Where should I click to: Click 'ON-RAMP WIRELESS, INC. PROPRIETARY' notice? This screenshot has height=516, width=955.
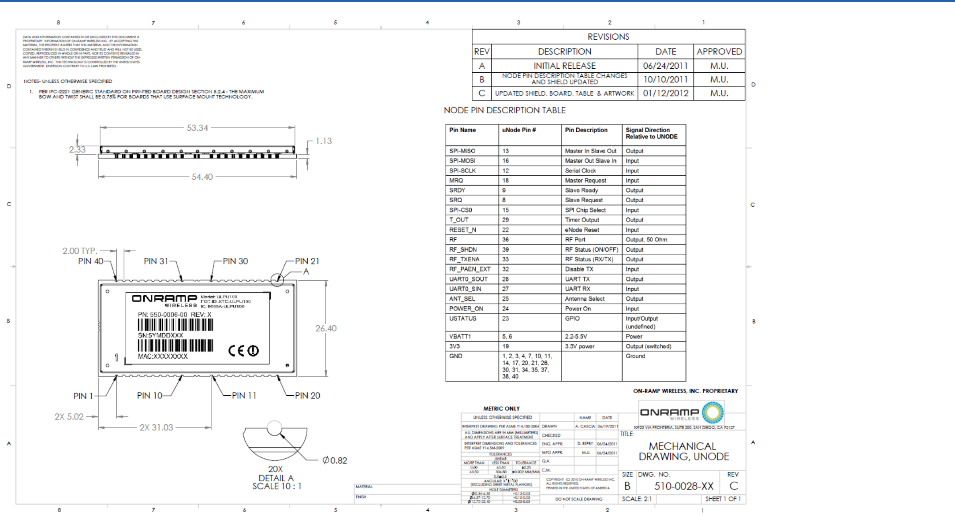(x=685, y=391)
